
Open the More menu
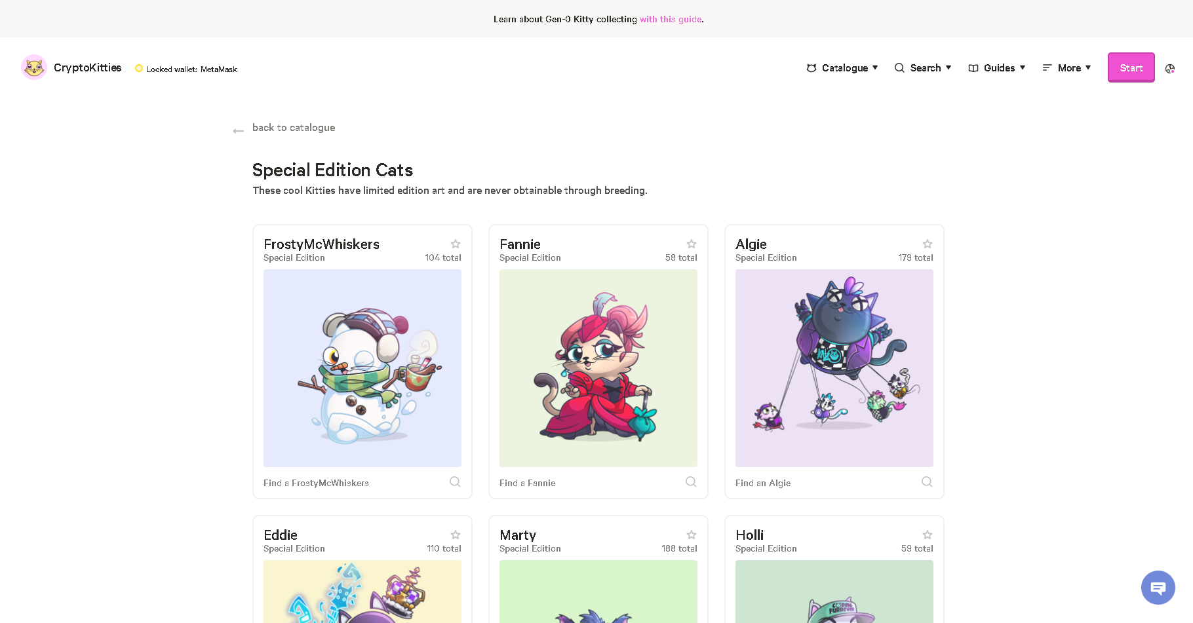1066,67
